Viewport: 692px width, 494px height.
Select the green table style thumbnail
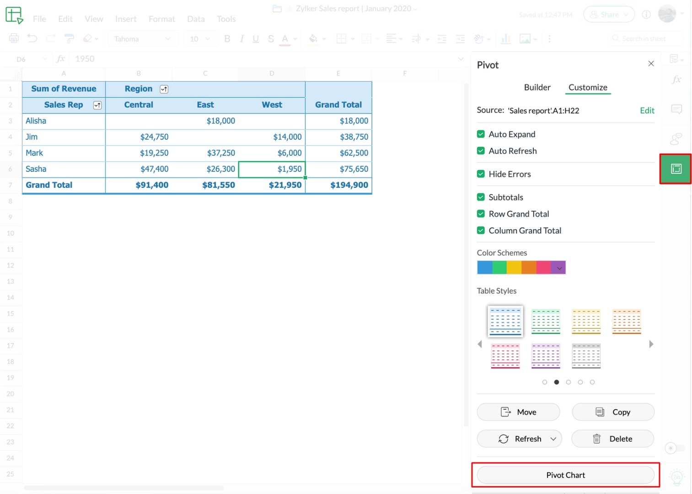546,321
